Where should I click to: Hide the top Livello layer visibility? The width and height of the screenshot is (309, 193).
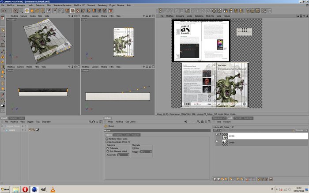pos(217,134)
